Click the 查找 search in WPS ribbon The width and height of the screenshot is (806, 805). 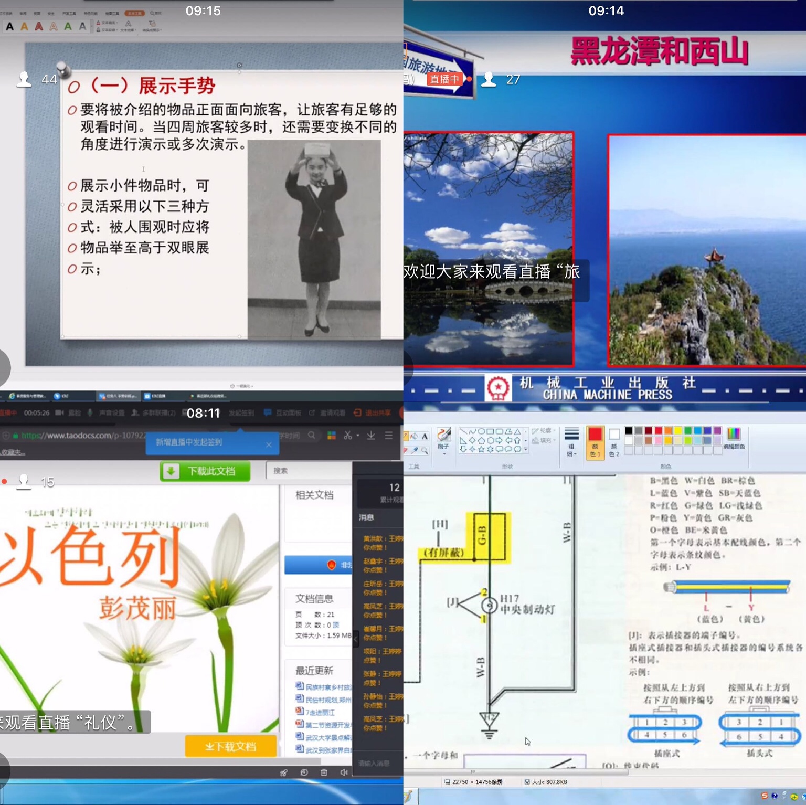(156, 13)
